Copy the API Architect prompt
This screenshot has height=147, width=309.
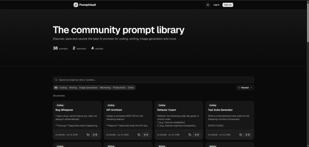139,135
